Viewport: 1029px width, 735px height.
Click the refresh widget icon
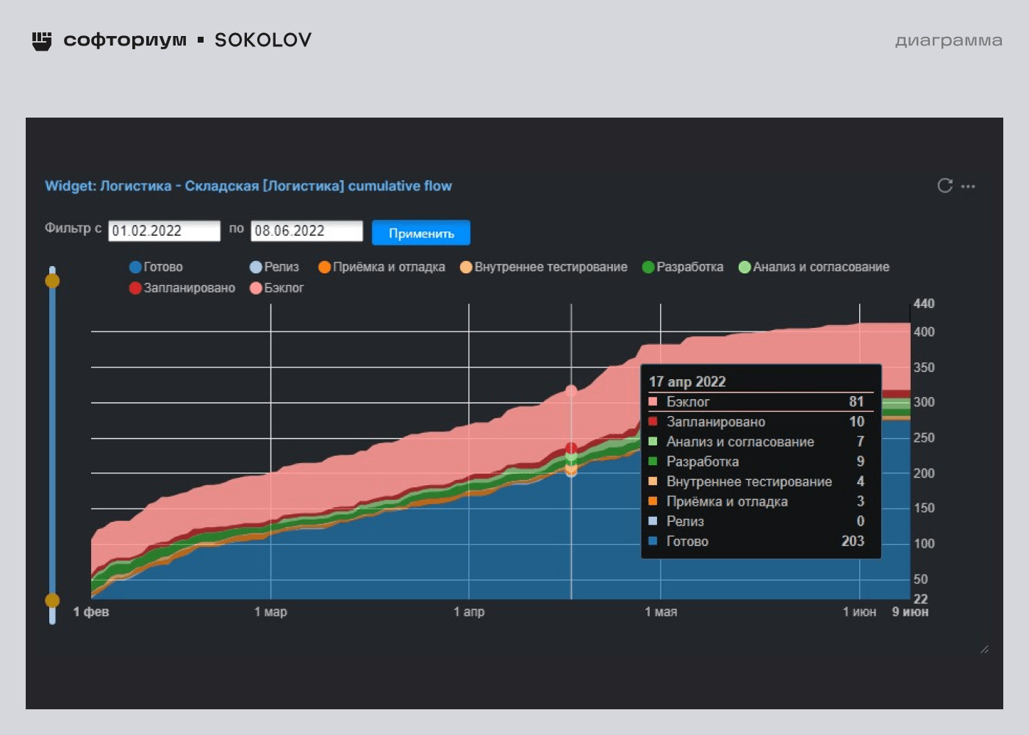coord(944,186)
